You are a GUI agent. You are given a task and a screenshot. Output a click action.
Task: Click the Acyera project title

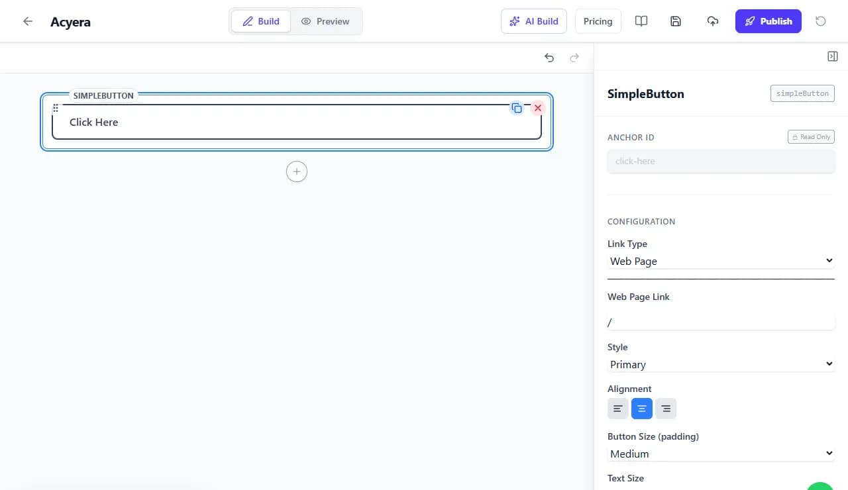[x=70, y=22]
